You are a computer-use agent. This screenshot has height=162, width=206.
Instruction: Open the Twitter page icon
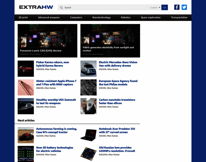click(x=184, y=7)
